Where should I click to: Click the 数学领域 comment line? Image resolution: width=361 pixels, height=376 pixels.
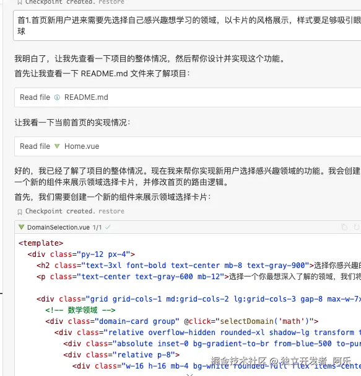(80, 310)
